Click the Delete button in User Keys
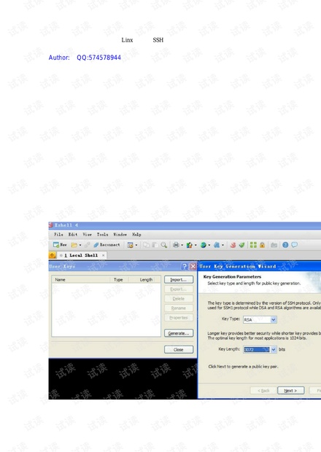The image size is (321, 452). coord(179,299)
